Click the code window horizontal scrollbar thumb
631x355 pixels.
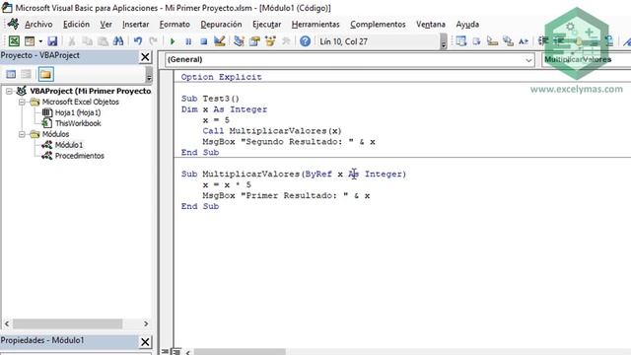click(240, 352)
